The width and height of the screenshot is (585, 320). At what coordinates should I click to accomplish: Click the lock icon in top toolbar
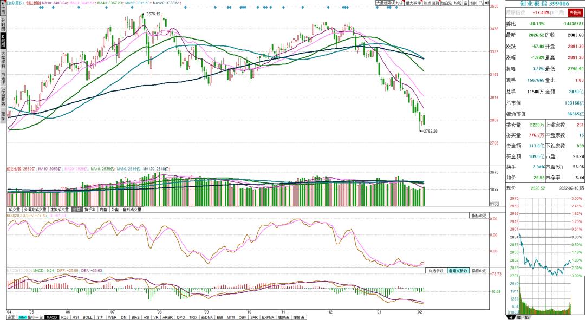(482, 3)
